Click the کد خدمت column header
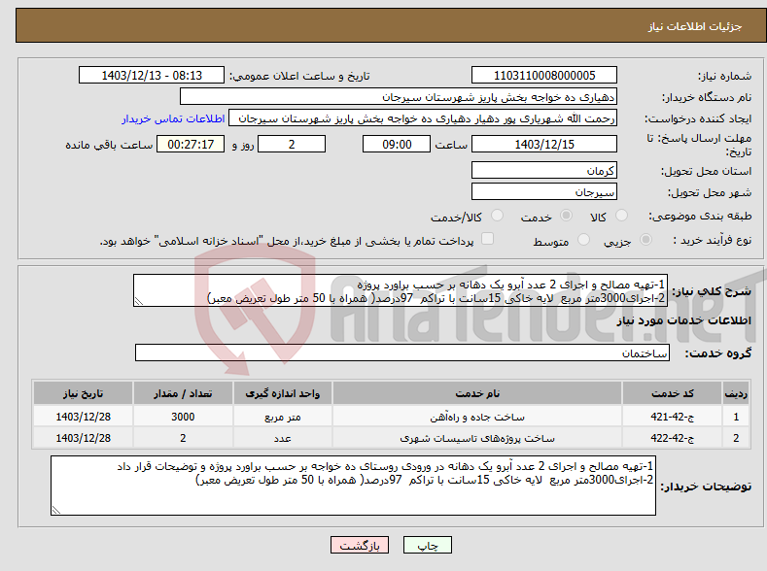 click(672, 393)
